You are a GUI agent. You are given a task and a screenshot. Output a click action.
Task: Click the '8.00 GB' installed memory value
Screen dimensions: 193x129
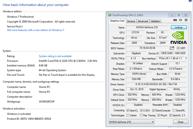pos(43,66)
